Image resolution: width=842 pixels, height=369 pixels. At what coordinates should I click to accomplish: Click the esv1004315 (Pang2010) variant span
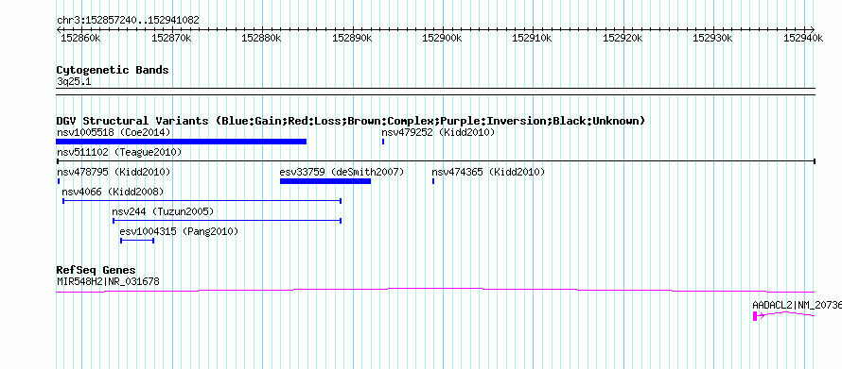[x=137, y=241]
